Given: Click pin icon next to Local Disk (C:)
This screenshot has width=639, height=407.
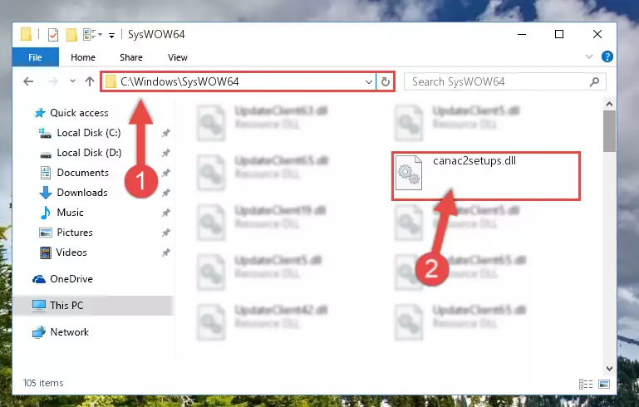Looking at the screenshot, I should pos(165,133).
